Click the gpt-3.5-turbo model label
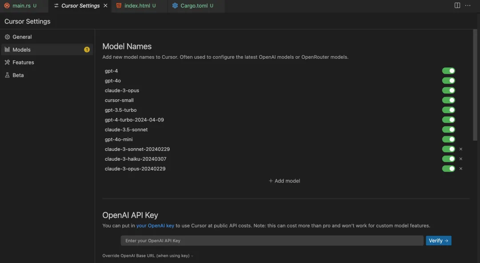480x263 pixels. click(120, 110)
